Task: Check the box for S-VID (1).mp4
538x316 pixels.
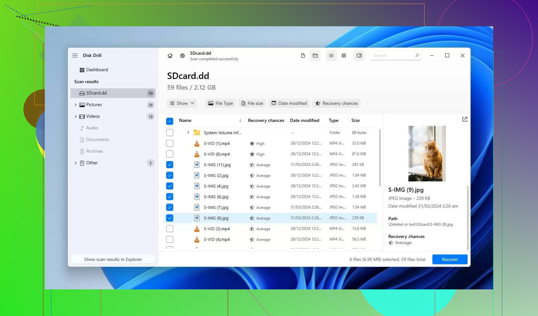Action: pos(170,143)
